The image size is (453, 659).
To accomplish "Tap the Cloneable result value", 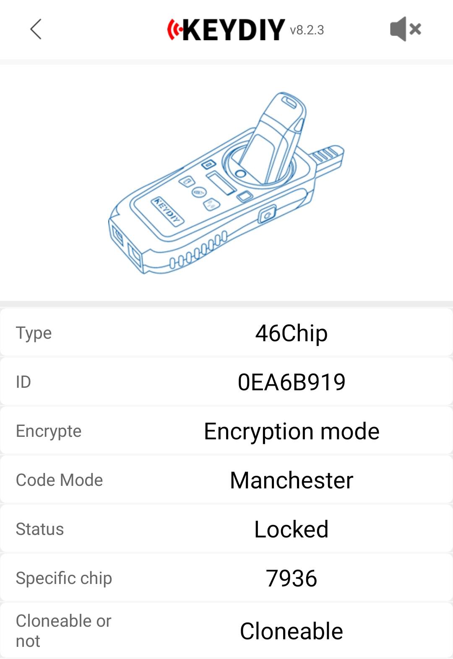I will pyautogui.click(x=292, y=631).
